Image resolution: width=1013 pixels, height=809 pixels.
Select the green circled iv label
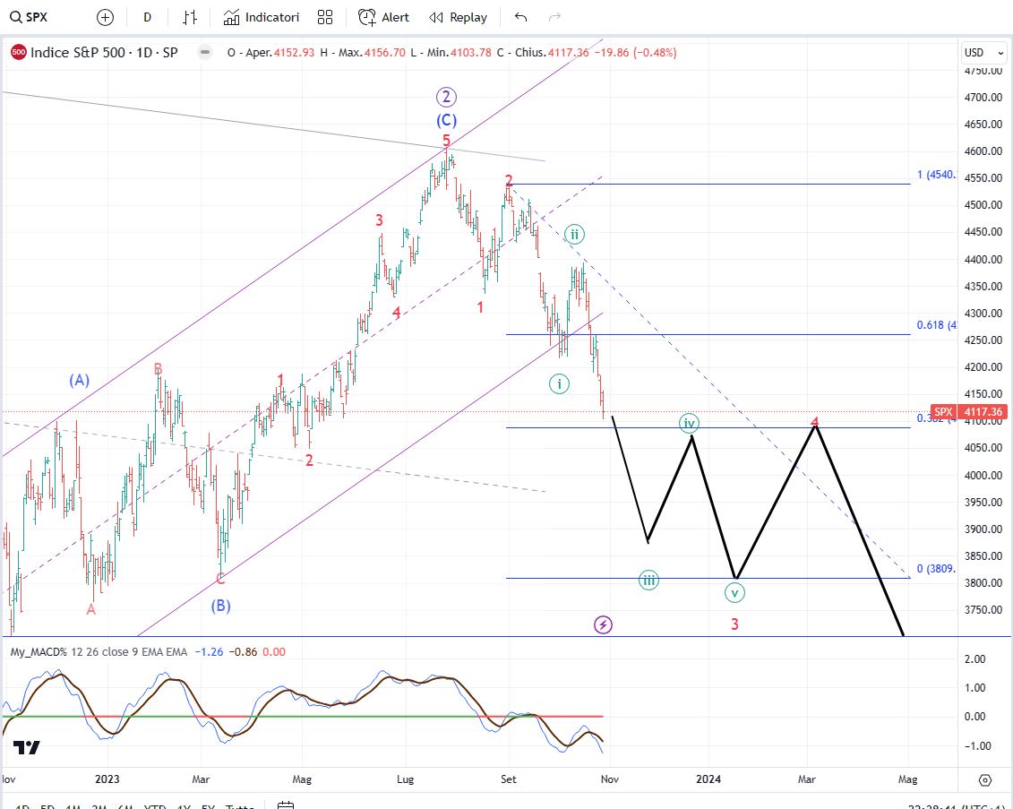coord(690,423)
